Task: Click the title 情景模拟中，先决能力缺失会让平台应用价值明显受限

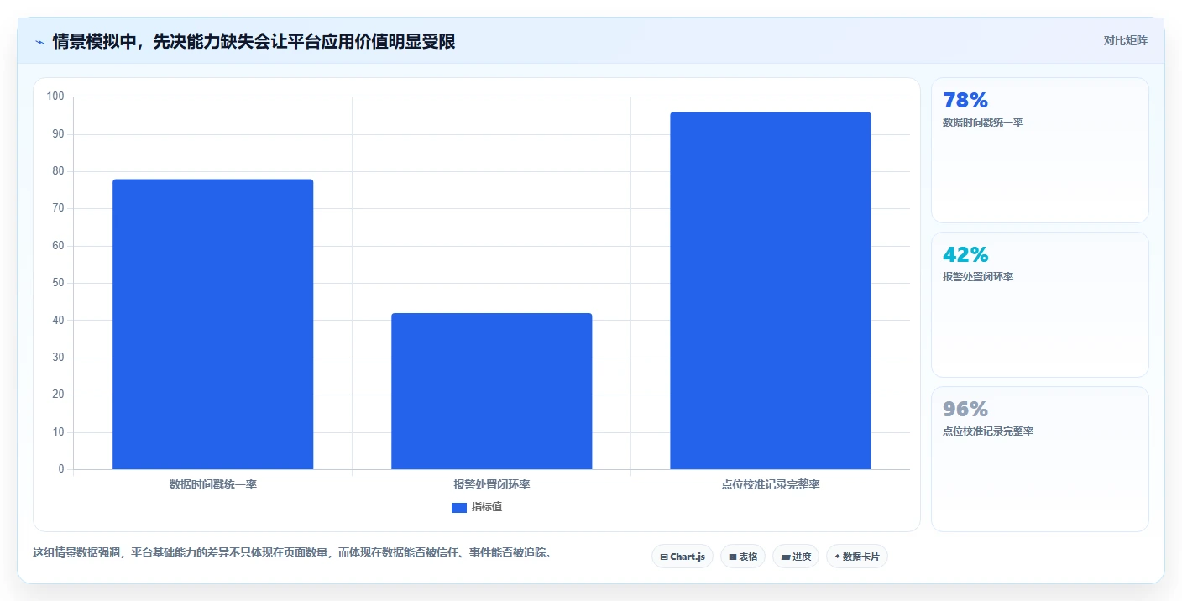Action: click(x=254, y=41)
